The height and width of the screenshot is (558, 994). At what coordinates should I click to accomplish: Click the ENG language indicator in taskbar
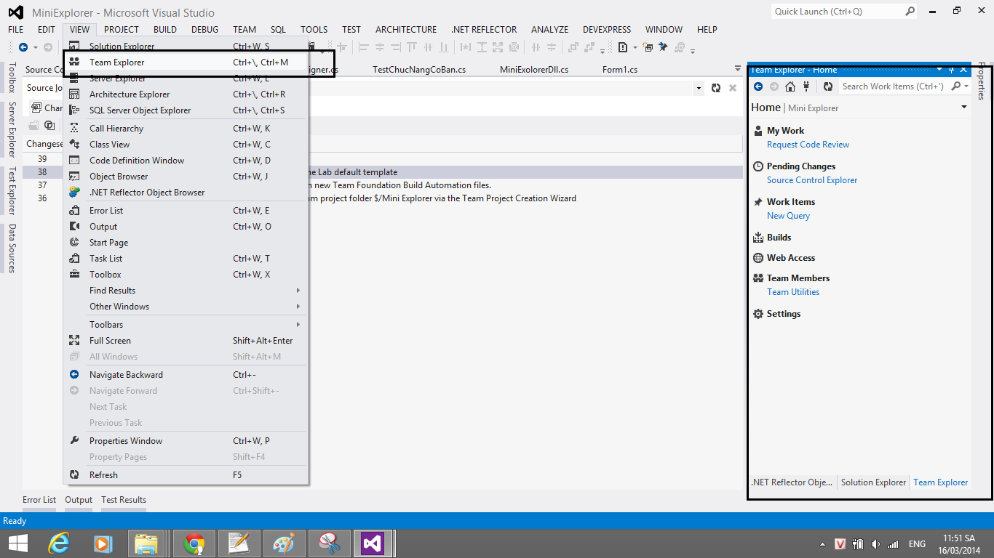pos(917,544)
